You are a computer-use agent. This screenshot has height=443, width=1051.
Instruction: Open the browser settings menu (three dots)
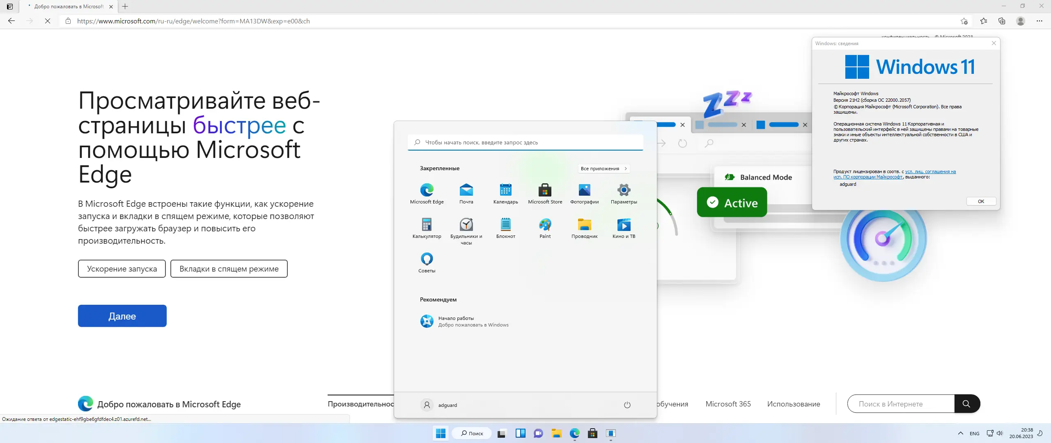click(1041, 21)
